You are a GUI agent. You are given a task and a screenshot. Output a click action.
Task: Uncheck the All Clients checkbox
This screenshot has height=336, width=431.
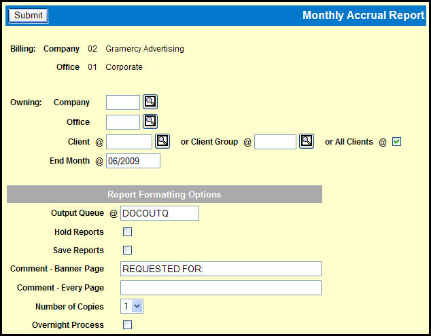pos(397,142)
